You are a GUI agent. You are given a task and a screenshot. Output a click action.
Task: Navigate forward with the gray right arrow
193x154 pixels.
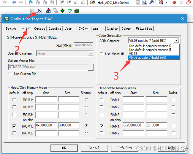(21, 2)
